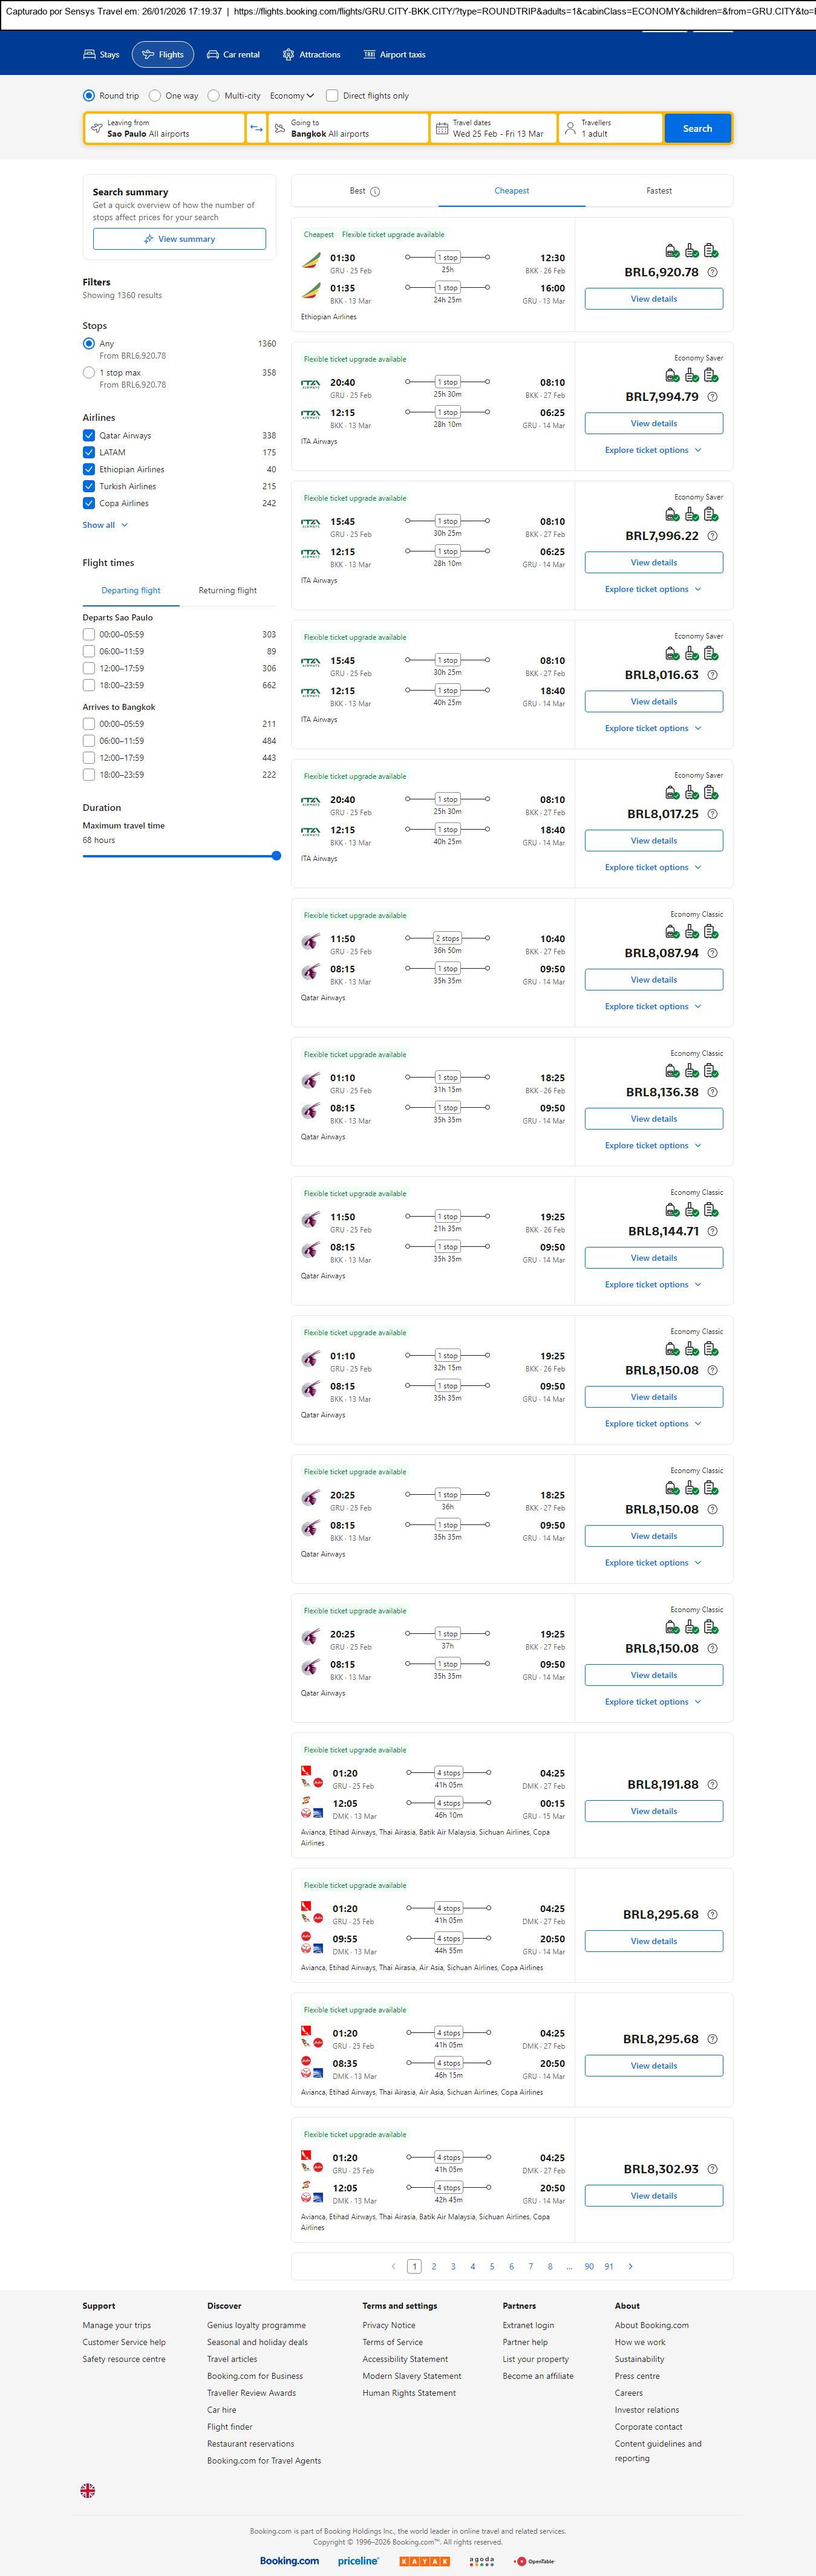Enable the Direct flights only checkbox
The width and height of the screenshot is (816, 2576).
click(332, 96)
